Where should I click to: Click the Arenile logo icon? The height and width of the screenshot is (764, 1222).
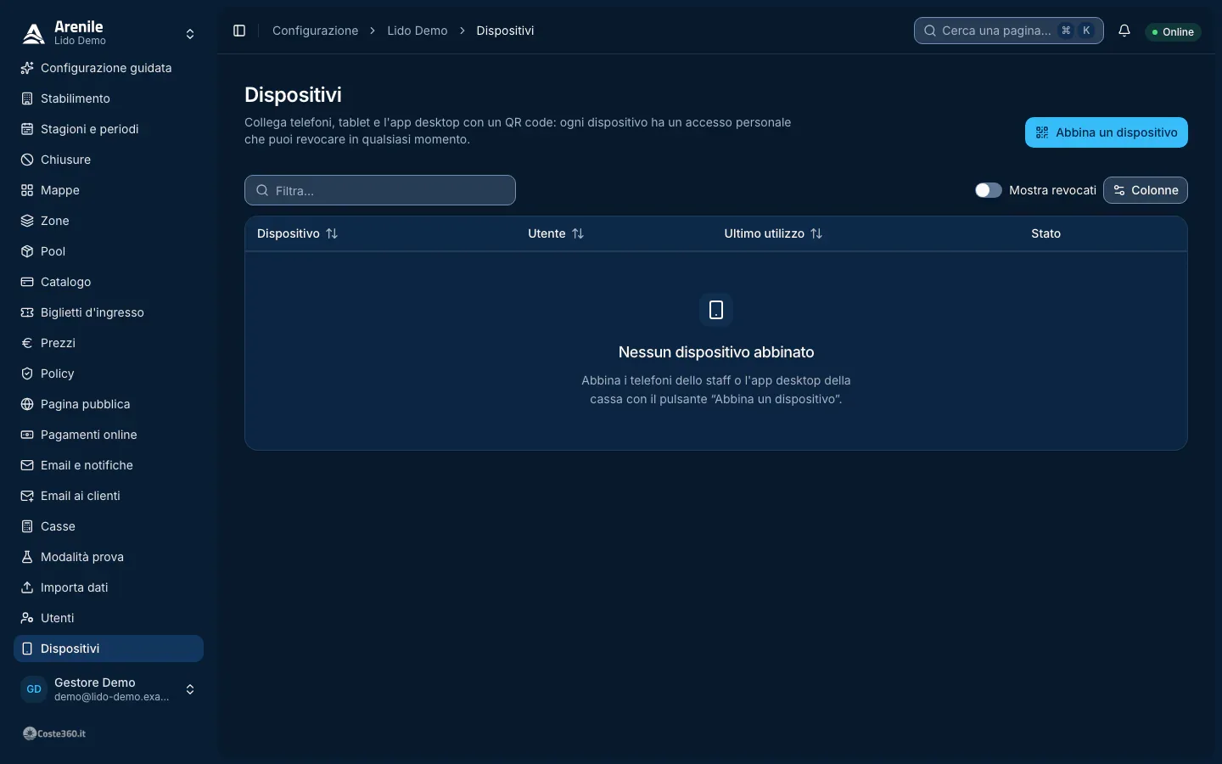point(33,34)
